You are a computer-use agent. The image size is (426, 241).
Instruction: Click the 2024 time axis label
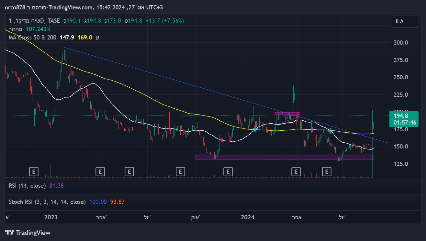pyautogui.click(x=248, y=217)
